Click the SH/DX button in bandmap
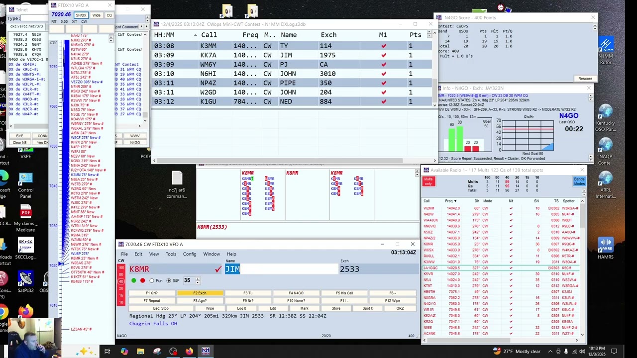The width and height of the screenshot is (637, 358). tap(81, 15)
